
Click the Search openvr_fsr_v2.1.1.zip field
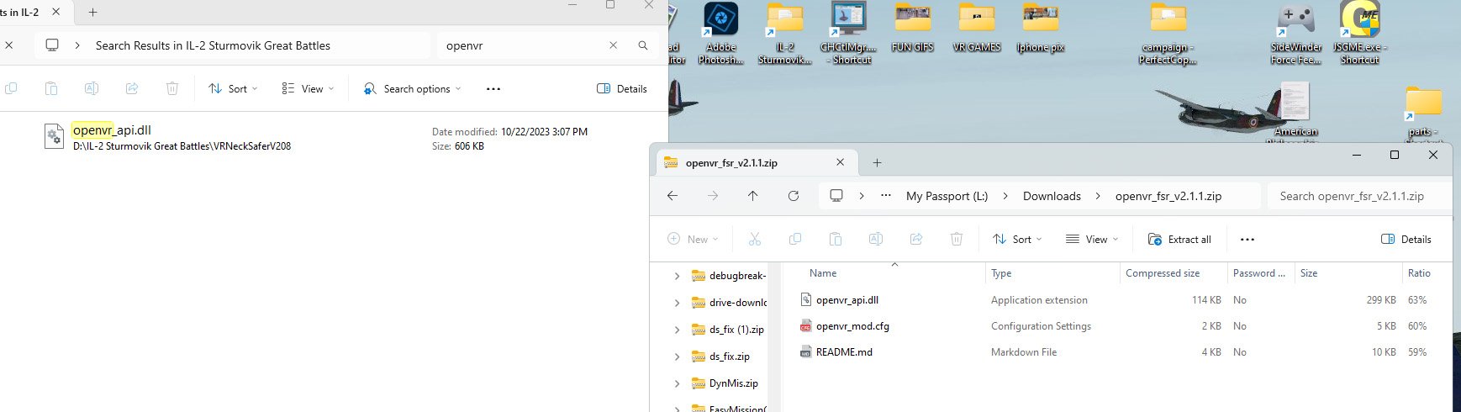tap(1359, 196)
